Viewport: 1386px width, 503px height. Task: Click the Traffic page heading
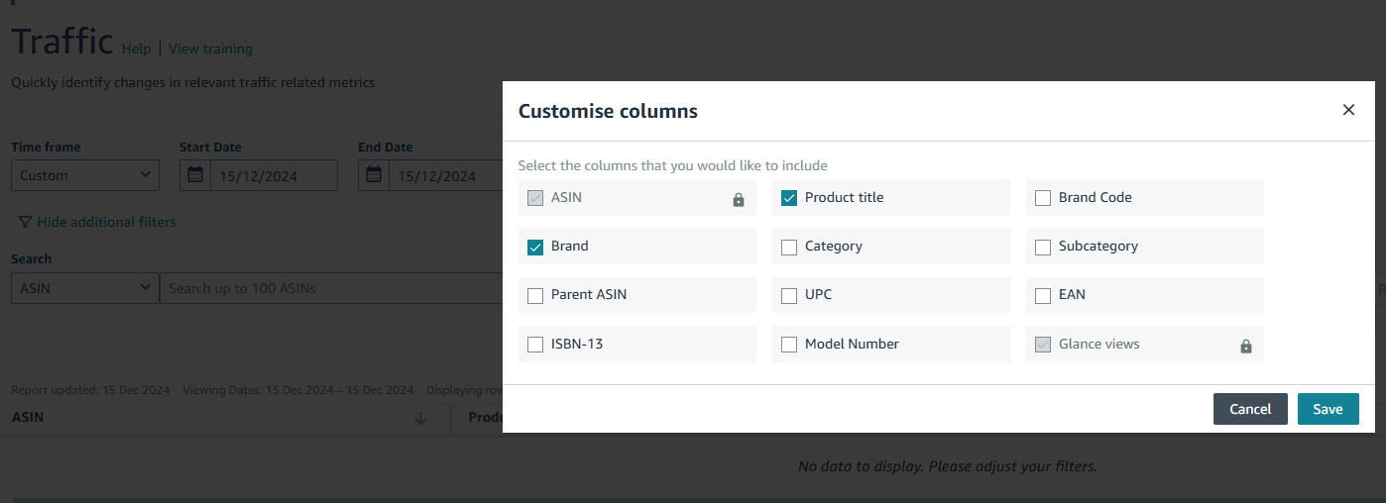pos(62,41)
